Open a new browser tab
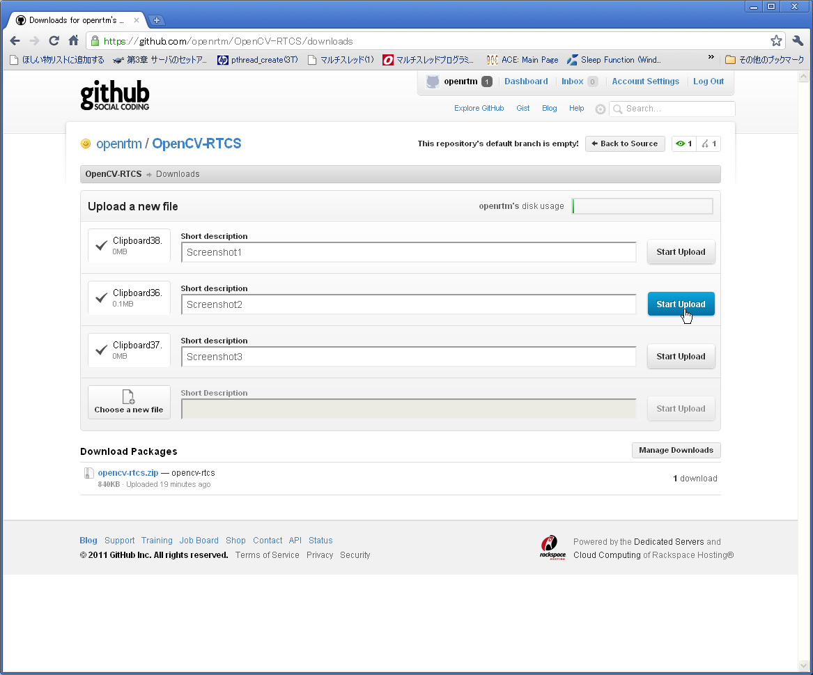Viewport: 813px width, 675px height. [x=157, y=20]
